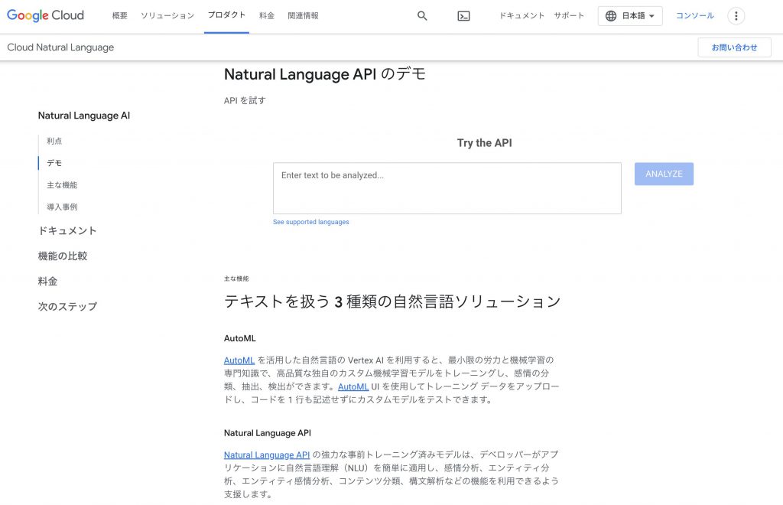Click the Cloud Natural Language title
783x505 pixels.
coord(60,47)
